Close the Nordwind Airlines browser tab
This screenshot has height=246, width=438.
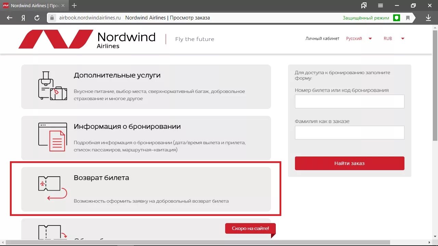pos(63,5)
